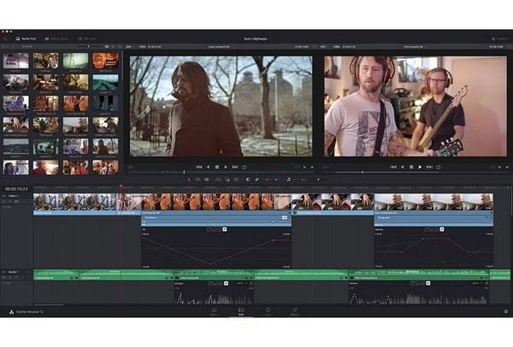Click the overwrite clip edit icon
513x347 pixels.
tap(227, 179)
